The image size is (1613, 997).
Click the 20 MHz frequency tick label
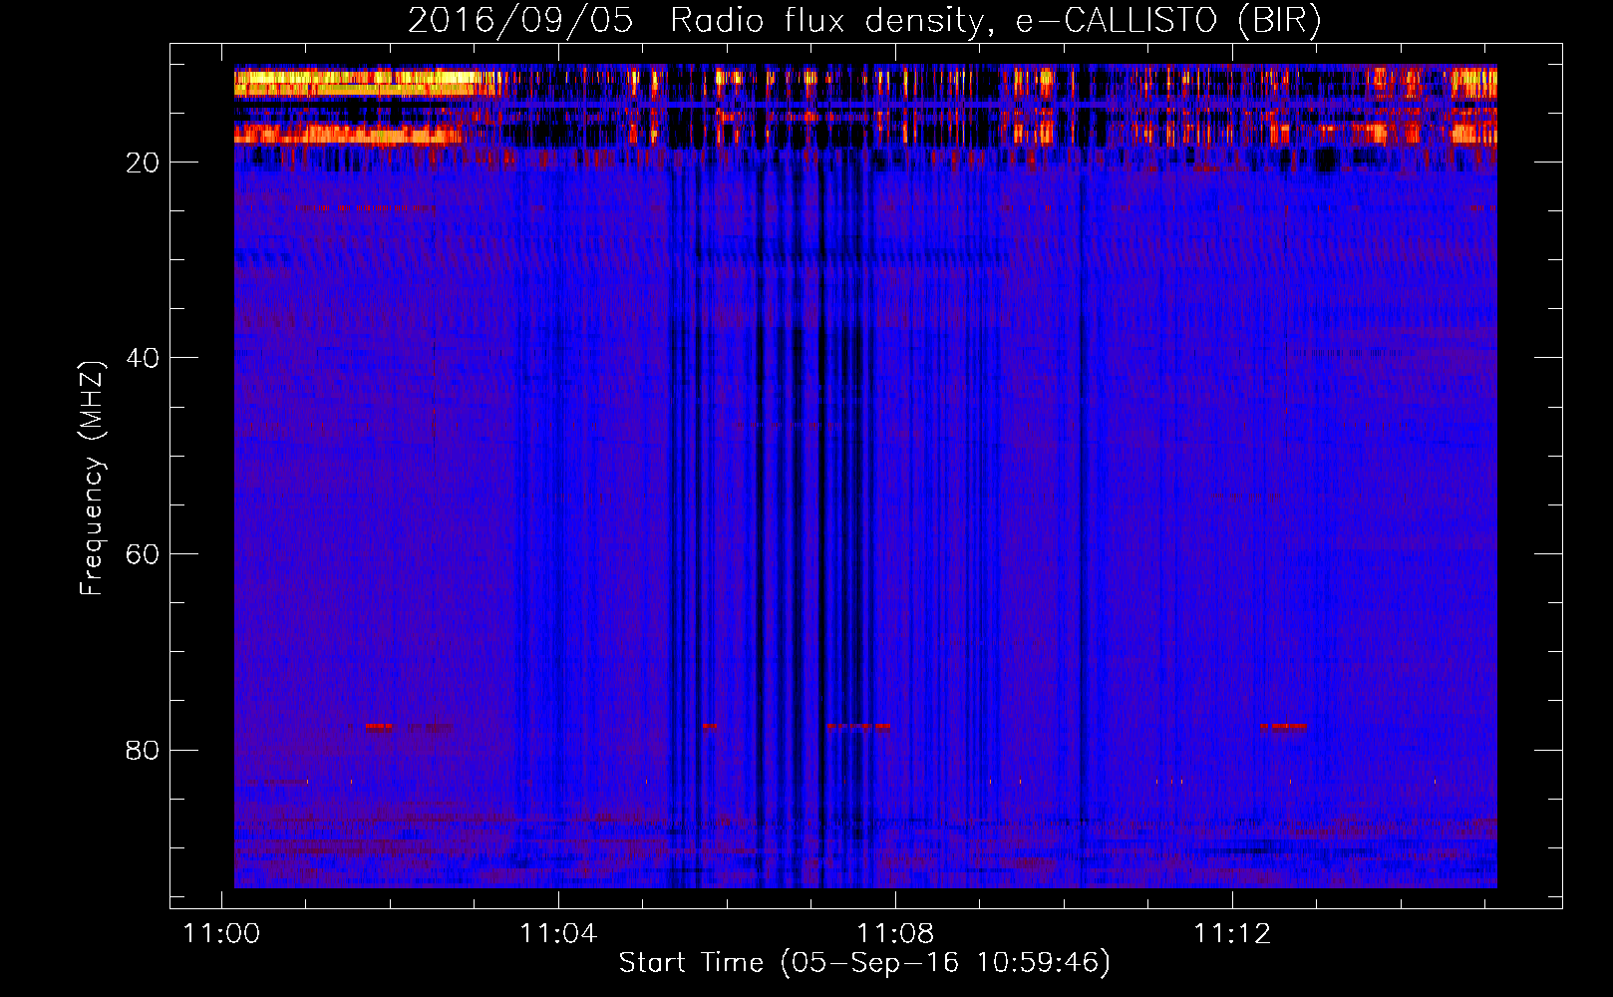(144, 163)
